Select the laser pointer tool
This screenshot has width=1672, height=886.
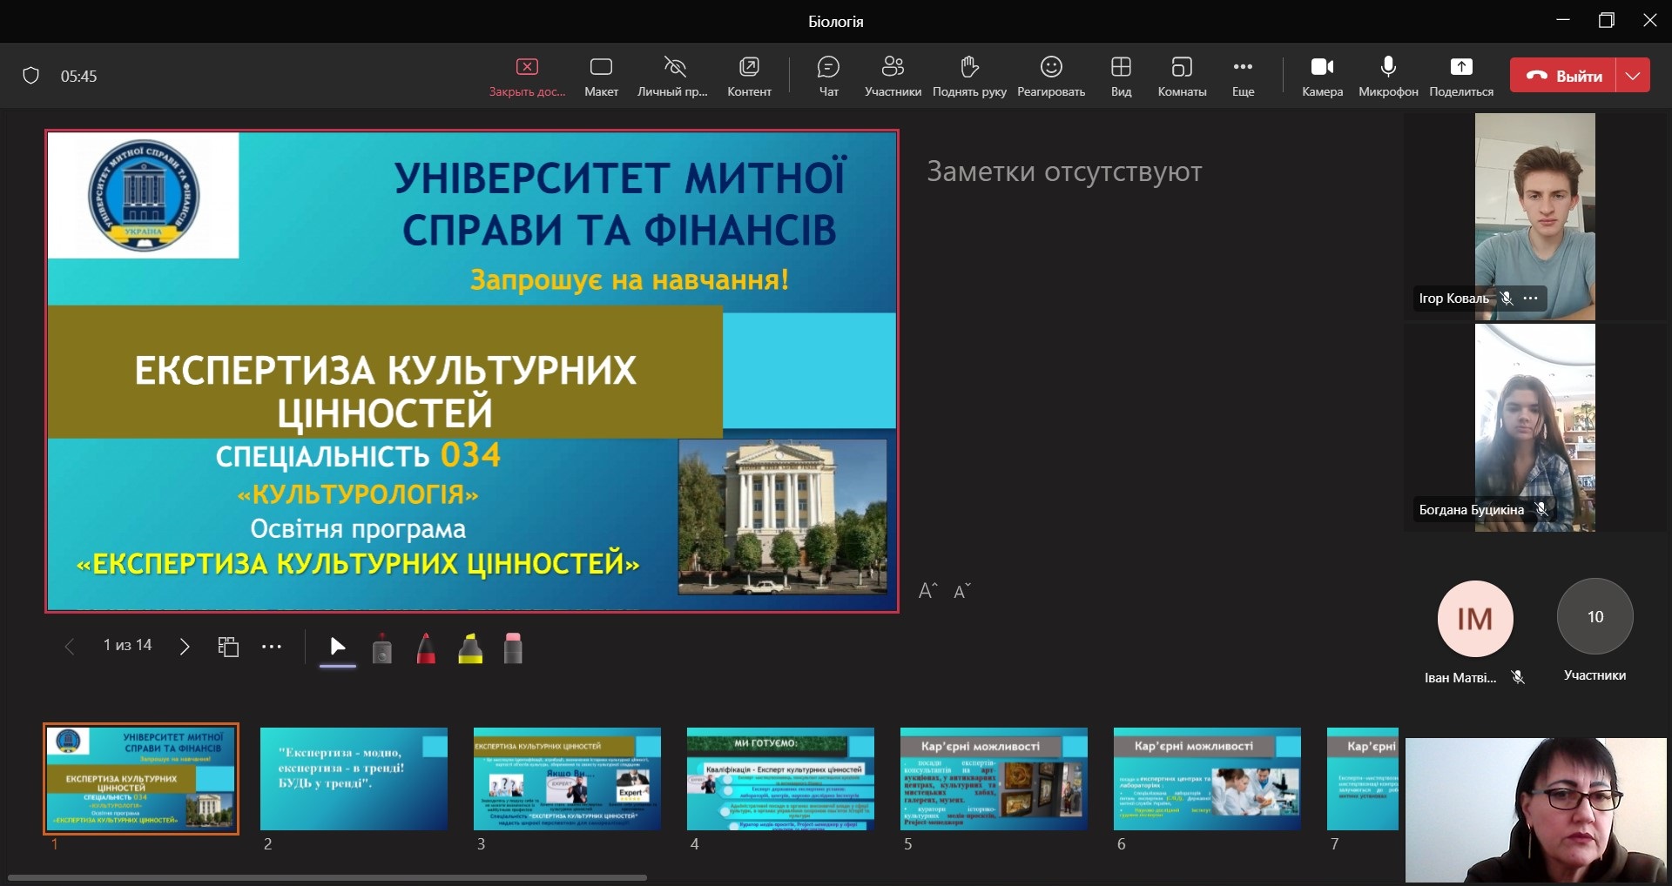(x=381, y=648)
